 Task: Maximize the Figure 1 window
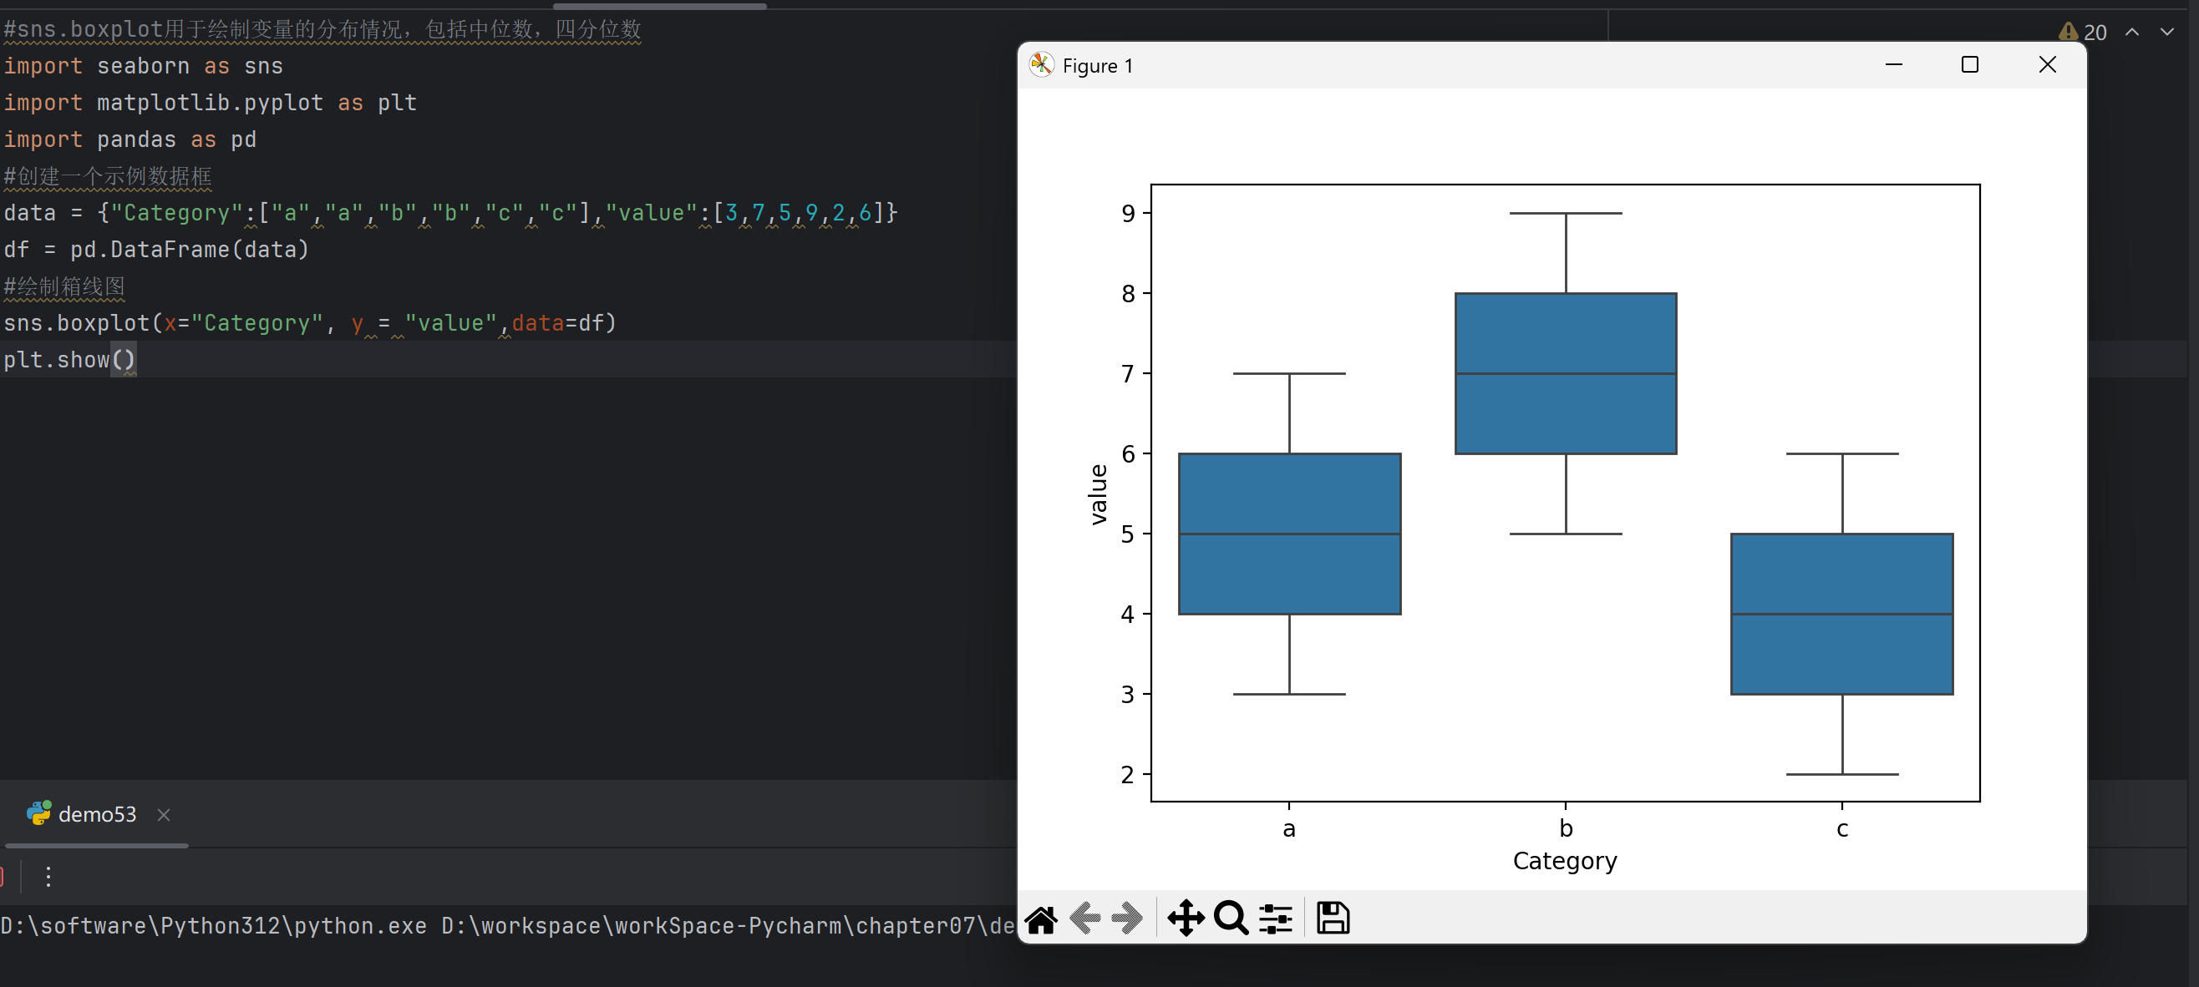click(1969, 65)
